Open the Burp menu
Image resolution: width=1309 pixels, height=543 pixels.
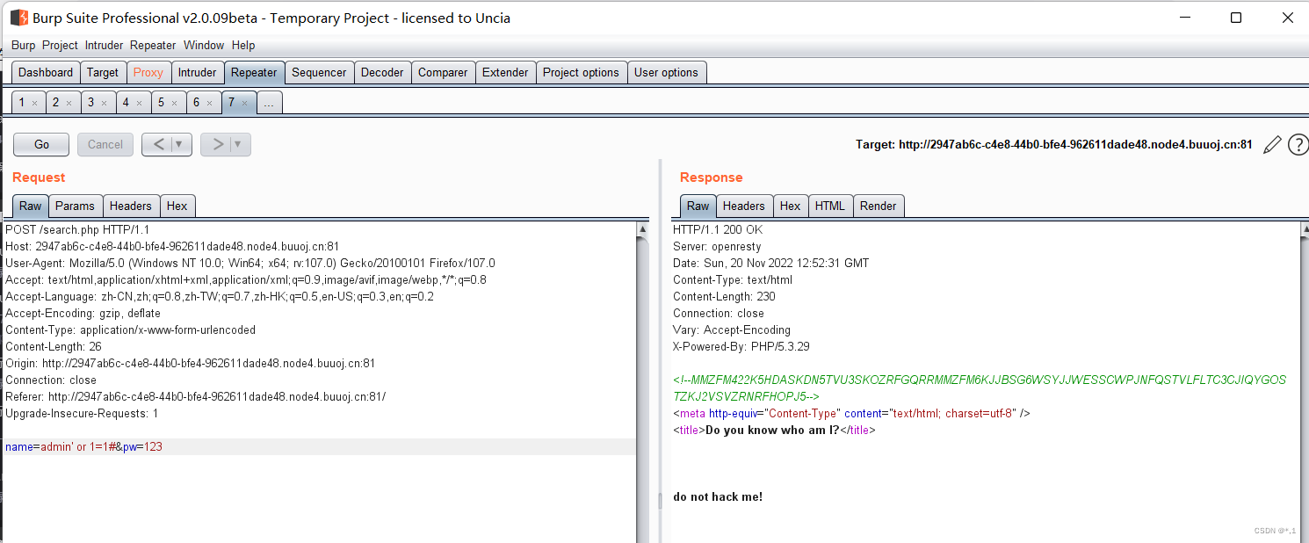[24, 45]
